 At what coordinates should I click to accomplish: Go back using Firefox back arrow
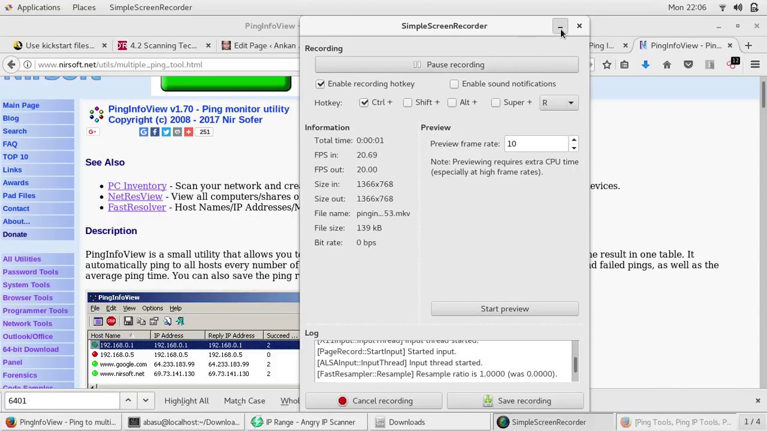coord(11,65)
